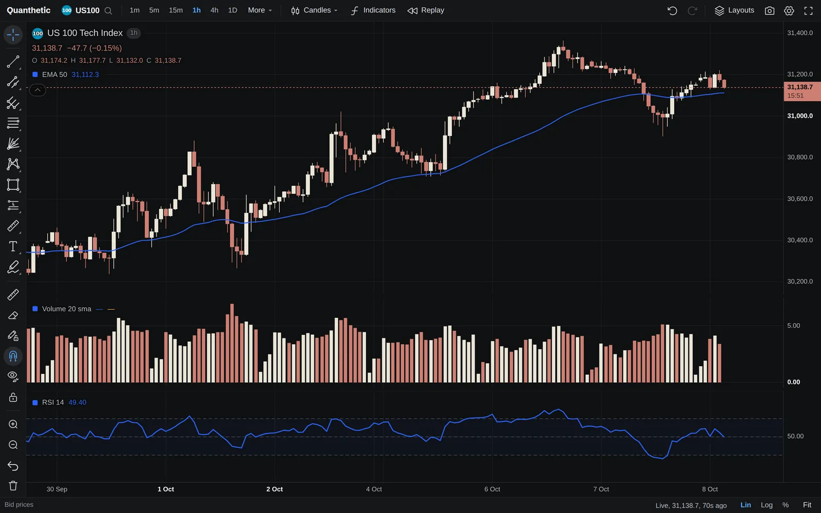The image size is (821, 513).
Task: Select the RSI 14 indicator label
Action: 53,403
